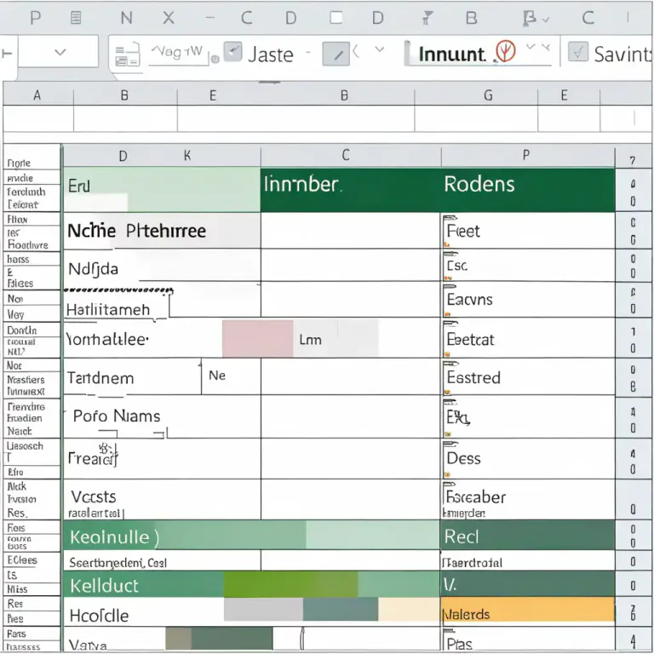The image size is (654, 654).
Task: Click the pink color block in Yorhatulee row
Action: pyautogui.click(x=257, y=339)
